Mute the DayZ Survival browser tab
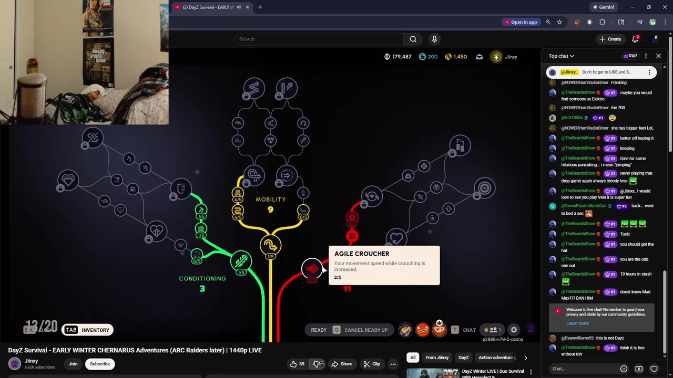Viewport: 673px width, 378px height. (239, 7)
